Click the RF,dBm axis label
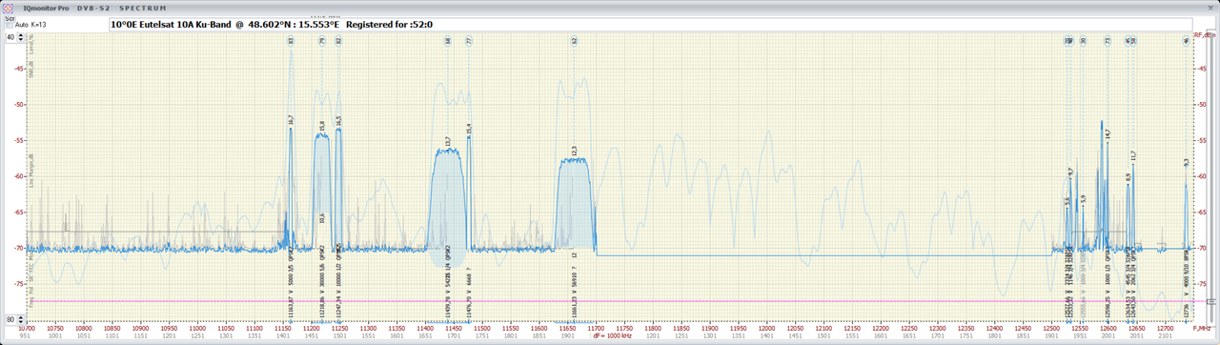The height and width of the screenshot is (345, 1220). [x=1205, y=35]
